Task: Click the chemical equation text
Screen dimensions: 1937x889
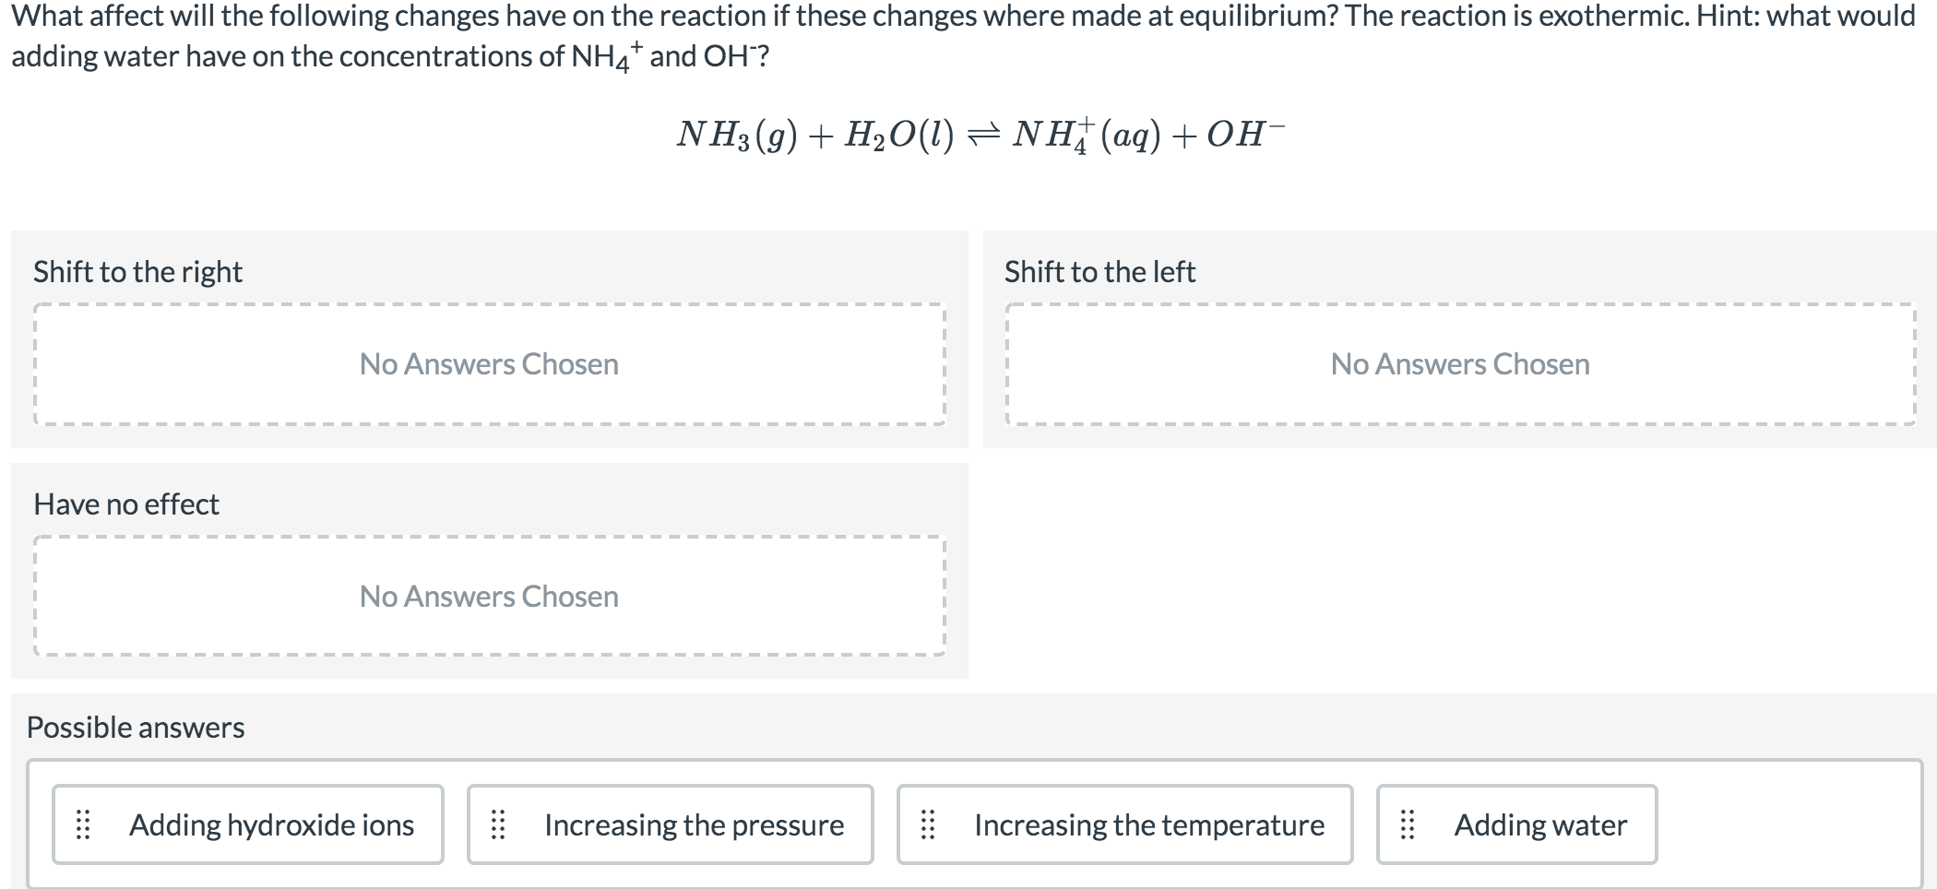Action: click(x=980, y=136)
